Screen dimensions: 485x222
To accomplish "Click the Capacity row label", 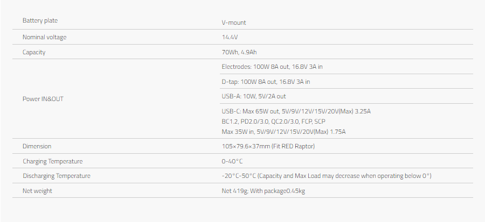I will pyautogui.click(x=34, y=52).
